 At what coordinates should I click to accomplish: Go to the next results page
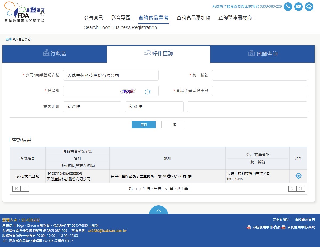click(292, 189)
